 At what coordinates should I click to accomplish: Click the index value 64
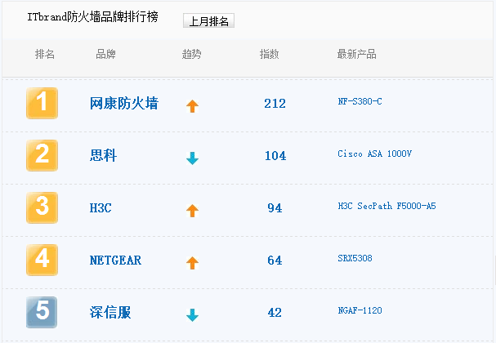click(x=275, y=261)
